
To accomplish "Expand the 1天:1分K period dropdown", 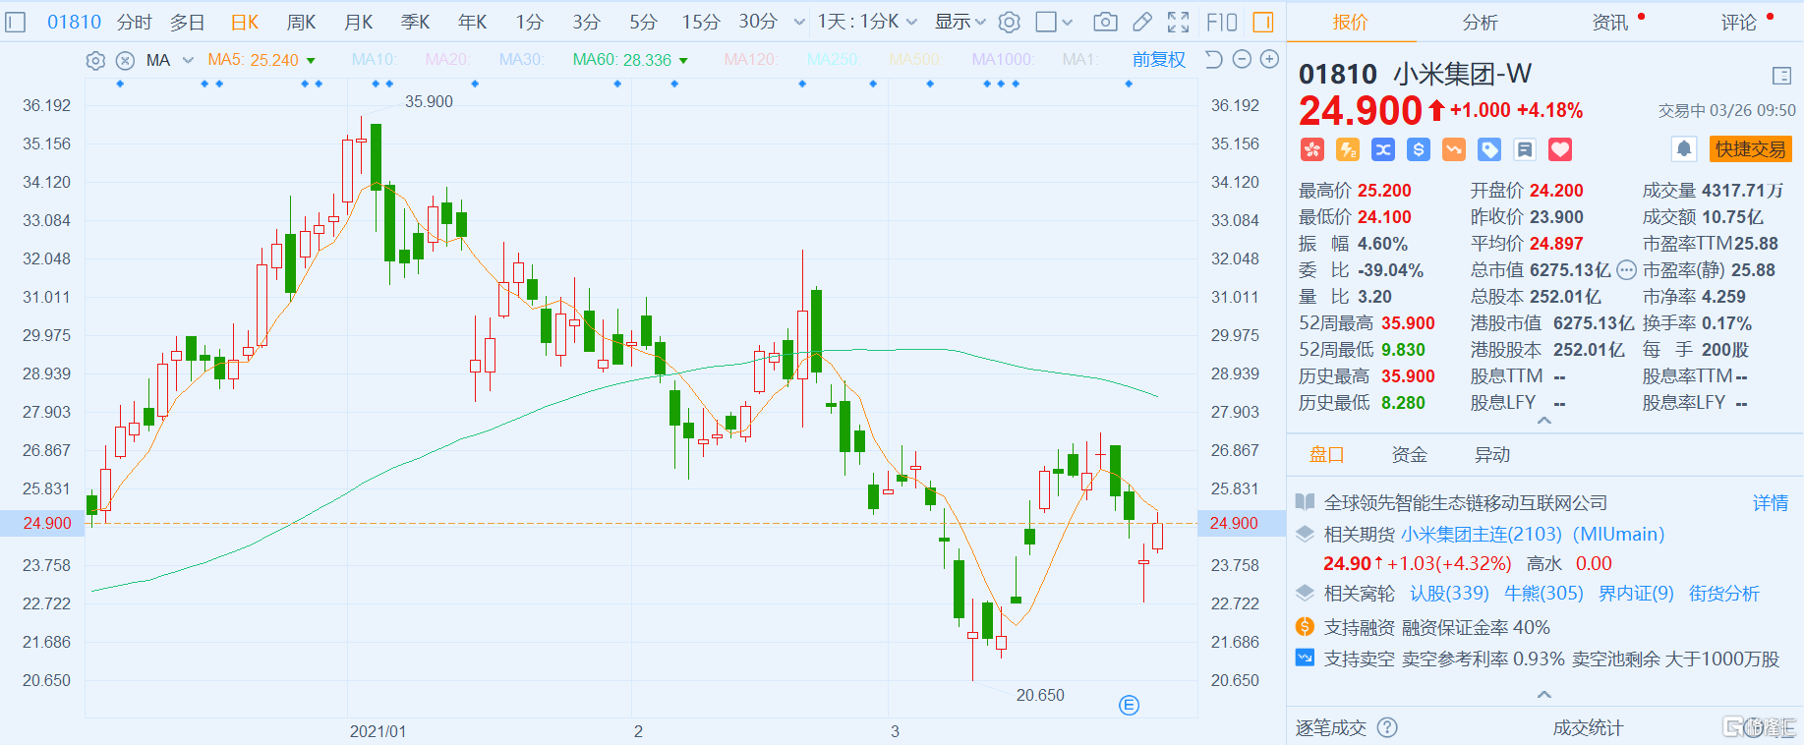I will pos(867,22).
